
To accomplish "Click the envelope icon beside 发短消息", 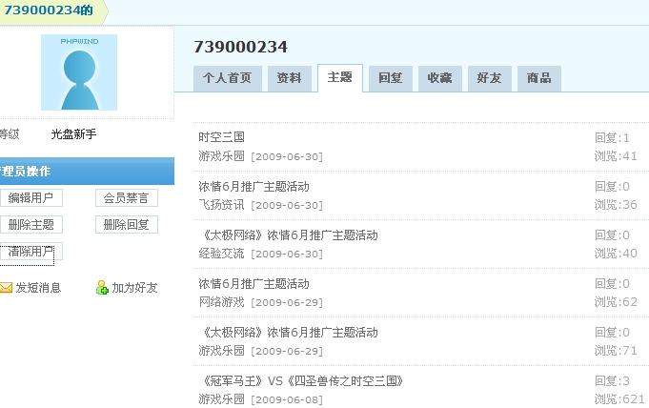I will [6, 288].
